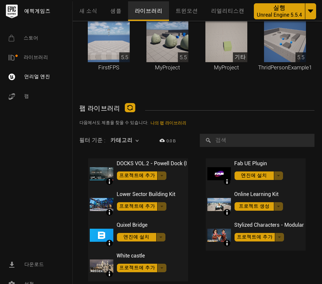
Task: Show info for Online Learning Kit
Action: 227,212
